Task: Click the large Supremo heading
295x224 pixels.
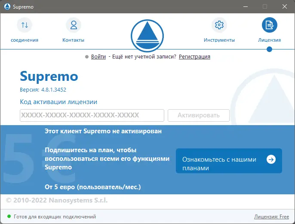Action: click(x=49, y=77)
